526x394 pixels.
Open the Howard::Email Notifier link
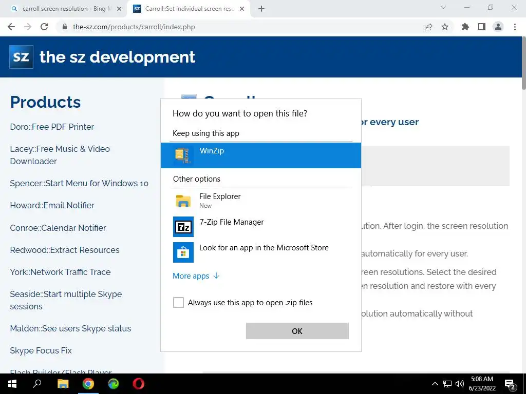[x=52, y=205]
